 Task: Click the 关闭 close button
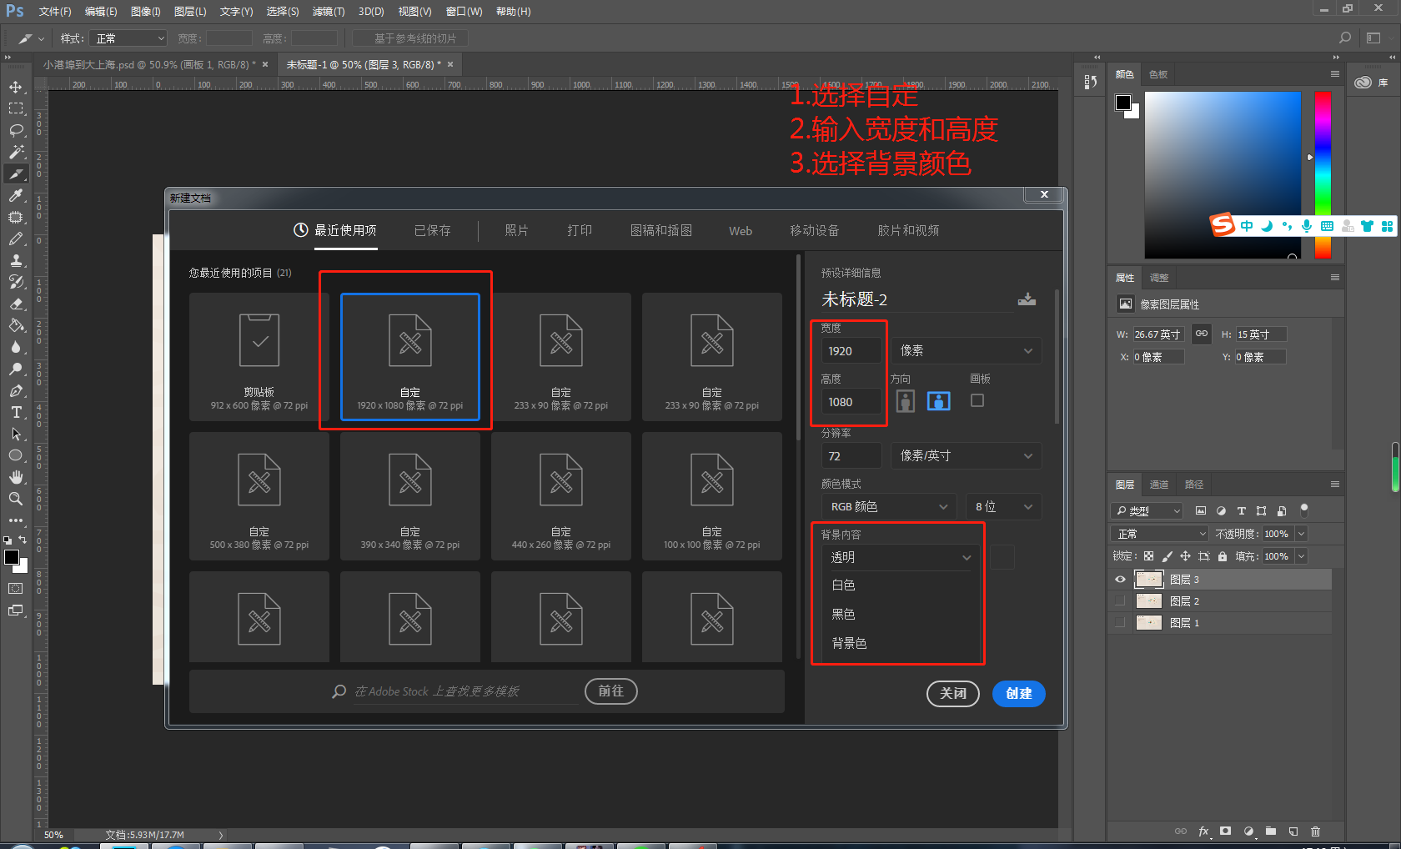tap(953, 694)
